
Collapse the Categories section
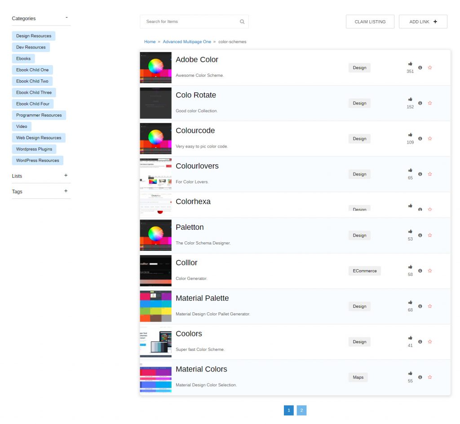click(x=66, y=17)
